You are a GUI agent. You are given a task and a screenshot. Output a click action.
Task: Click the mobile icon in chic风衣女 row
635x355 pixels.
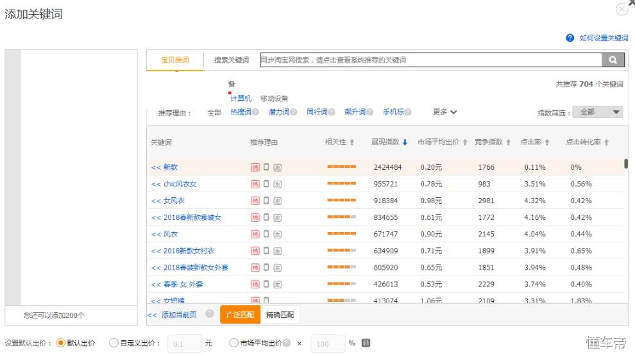(266, 184)
